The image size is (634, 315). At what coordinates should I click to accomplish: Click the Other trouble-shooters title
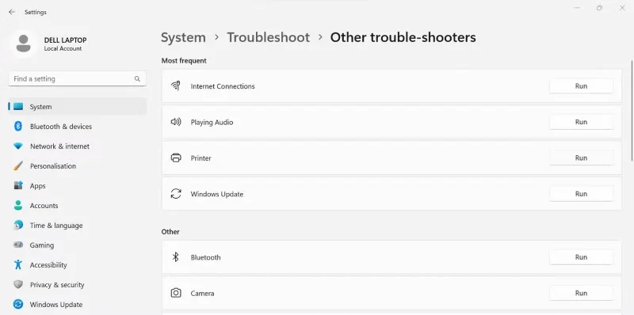(x=403, y=37)
